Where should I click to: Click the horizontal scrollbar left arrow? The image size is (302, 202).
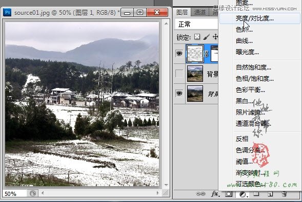tap(43, 193)
